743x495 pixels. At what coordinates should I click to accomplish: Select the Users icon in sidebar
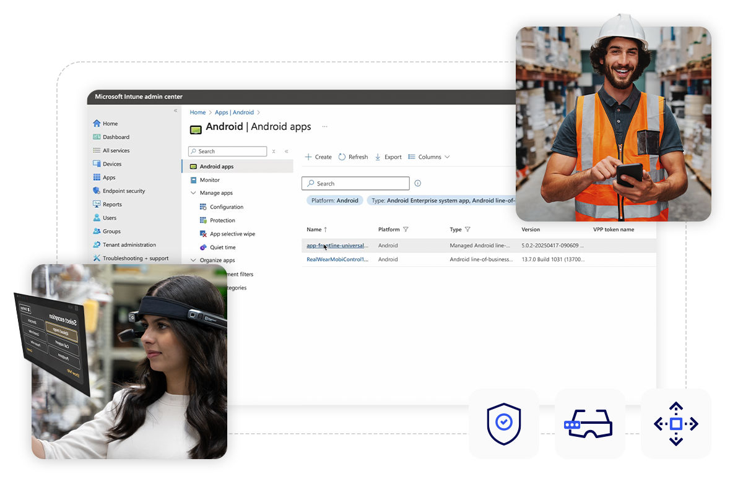[x=97, y=218]
